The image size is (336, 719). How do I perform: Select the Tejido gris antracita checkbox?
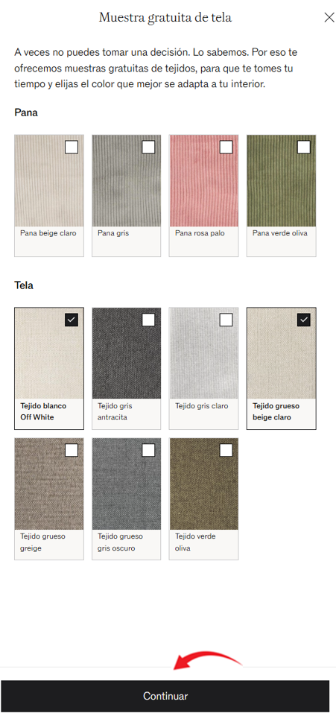pos(148,320)
